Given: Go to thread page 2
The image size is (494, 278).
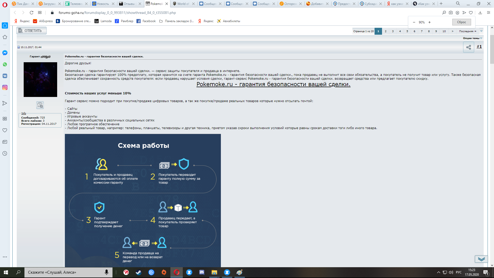Looking at the screenshot, I should point(386,31).
